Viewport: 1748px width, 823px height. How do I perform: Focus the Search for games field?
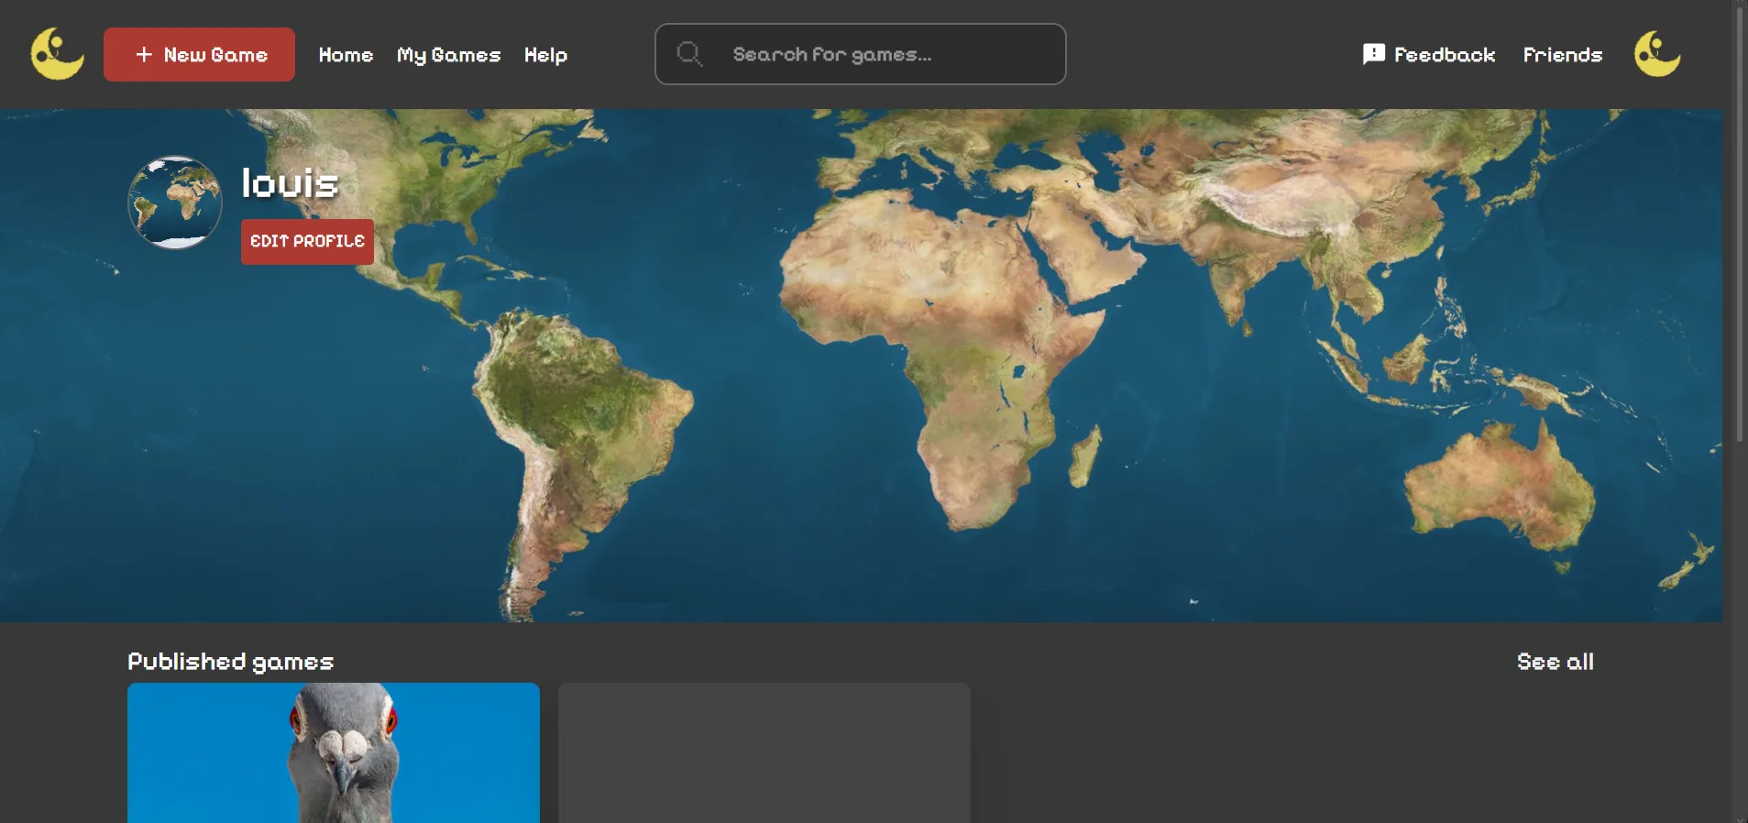pos(860,54)
